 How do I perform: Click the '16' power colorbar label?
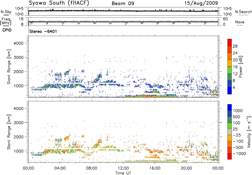coord(235,67)
